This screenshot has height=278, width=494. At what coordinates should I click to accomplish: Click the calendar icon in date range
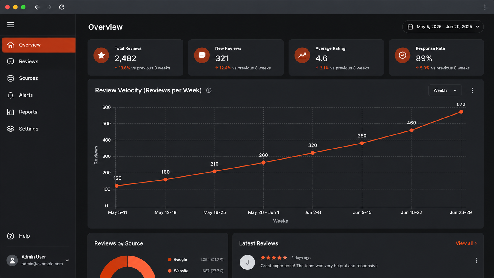coord(410,27)
